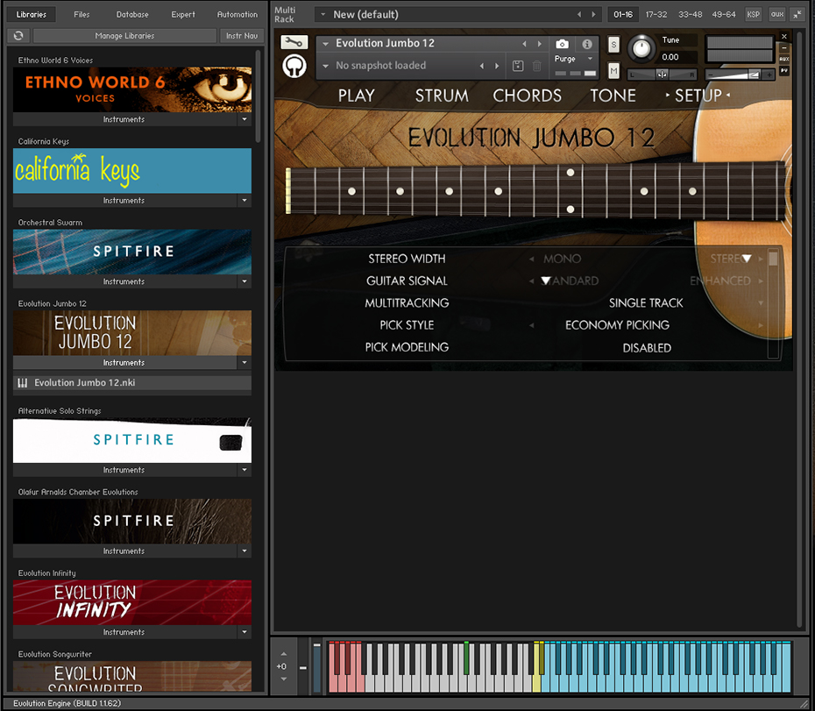Expand Orchestral Swarm library options arrow
This screenshot has height=711, width=815.
pos(244,282)
